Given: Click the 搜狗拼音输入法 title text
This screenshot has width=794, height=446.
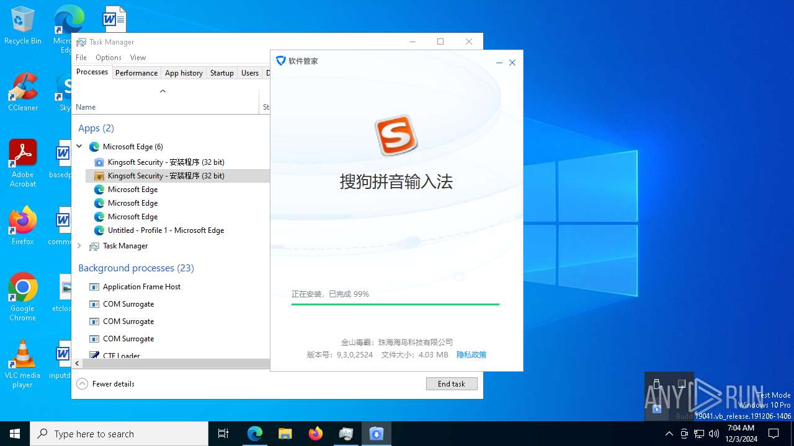Looking at the screenshot, I should point(396,181).
